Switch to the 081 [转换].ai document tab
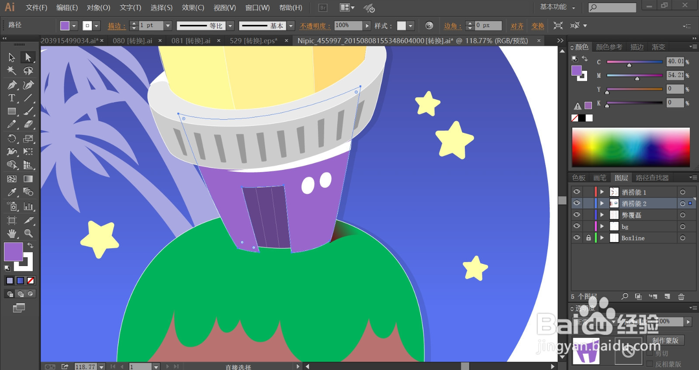 click(191, 41)
